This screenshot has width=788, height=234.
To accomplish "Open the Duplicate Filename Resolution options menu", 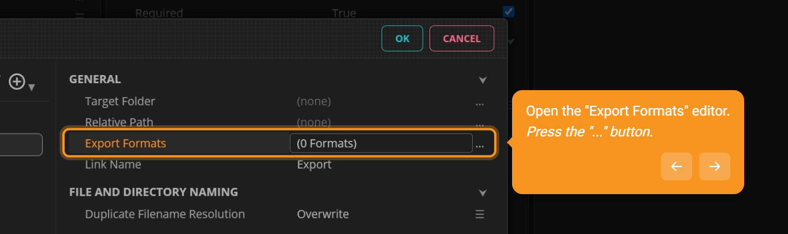I will pos(479,214).
